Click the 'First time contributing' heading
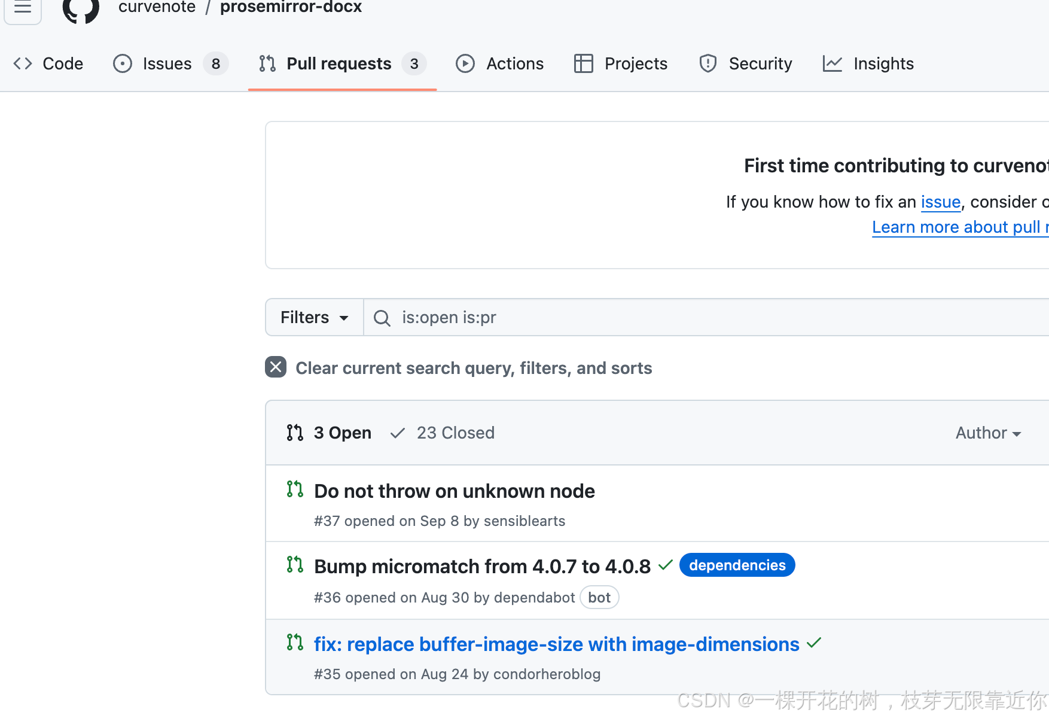Viewport: 1049px width, 718px height. (x=896, y=166)
